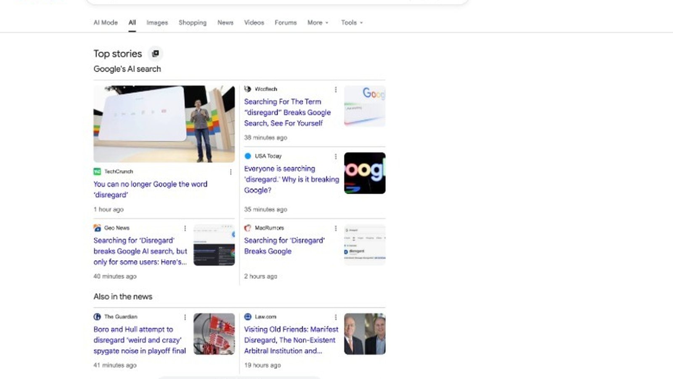
Task: Open the Videos tab
Action: (254, 23)
